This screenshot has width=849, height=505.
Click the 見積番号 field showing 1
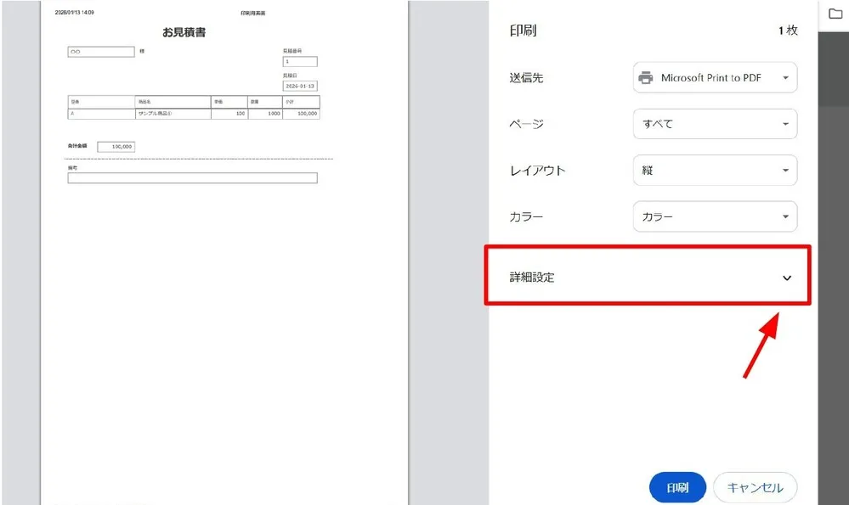299,62
